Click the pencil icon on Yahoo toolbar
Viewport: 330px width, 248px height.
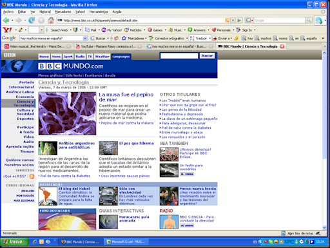coord(21,30)
